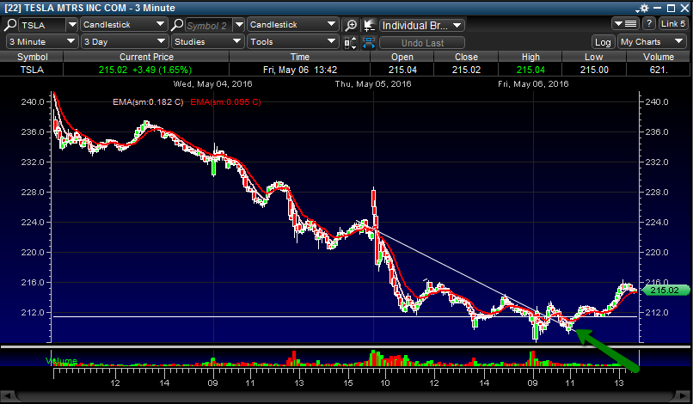This screenshot has height=404, width=693.
Task: Click the Symbol column header
Action: [x=33, y=57]
